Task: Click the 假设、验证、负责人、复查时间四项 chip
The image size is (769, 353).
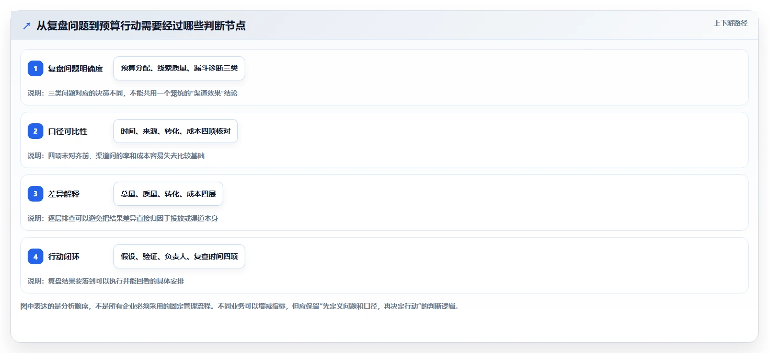Action: pyautogui.click(x=179, y=256)
